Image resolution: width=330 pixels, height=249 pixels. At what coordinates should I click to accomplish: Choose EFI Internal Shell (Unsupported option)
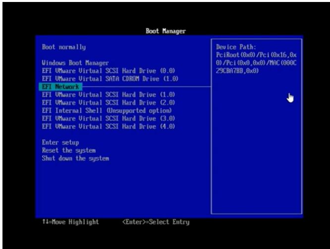click(107, 110)
